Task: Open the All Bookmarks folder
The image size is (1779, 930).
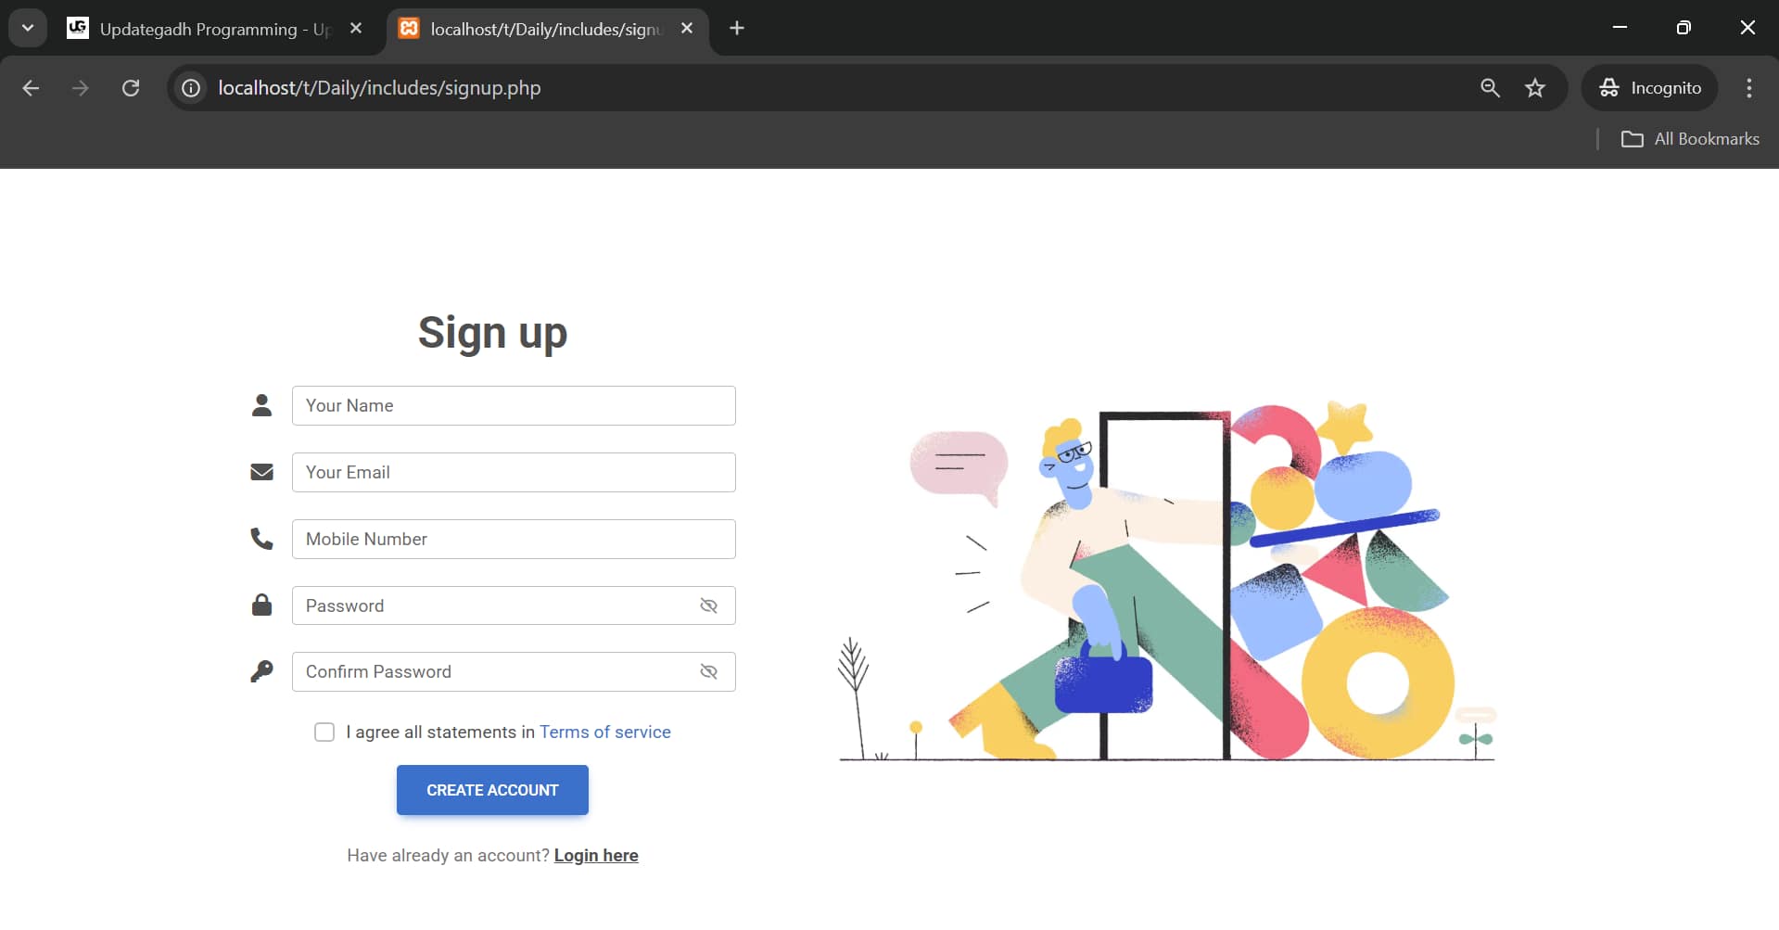Action: (x=1690, y=139)
